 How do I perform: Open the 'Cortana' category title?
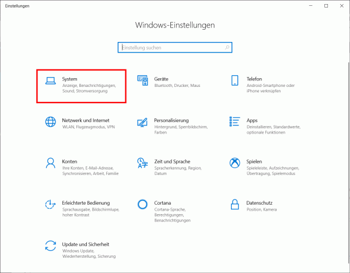point(163,203)
